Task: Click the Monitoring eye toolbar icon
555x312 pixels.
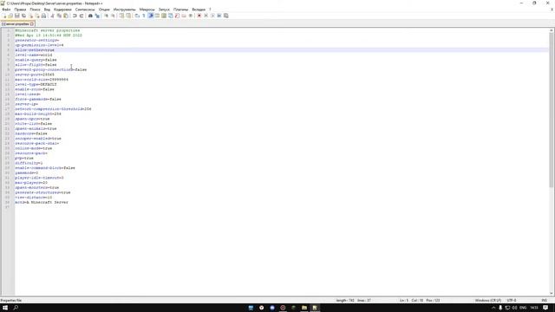Action: click(x=191, y=16)
